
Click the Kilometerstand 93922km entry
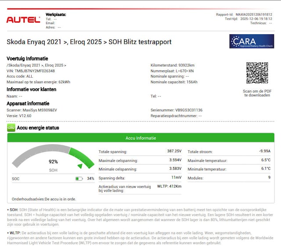click(173, 65)
